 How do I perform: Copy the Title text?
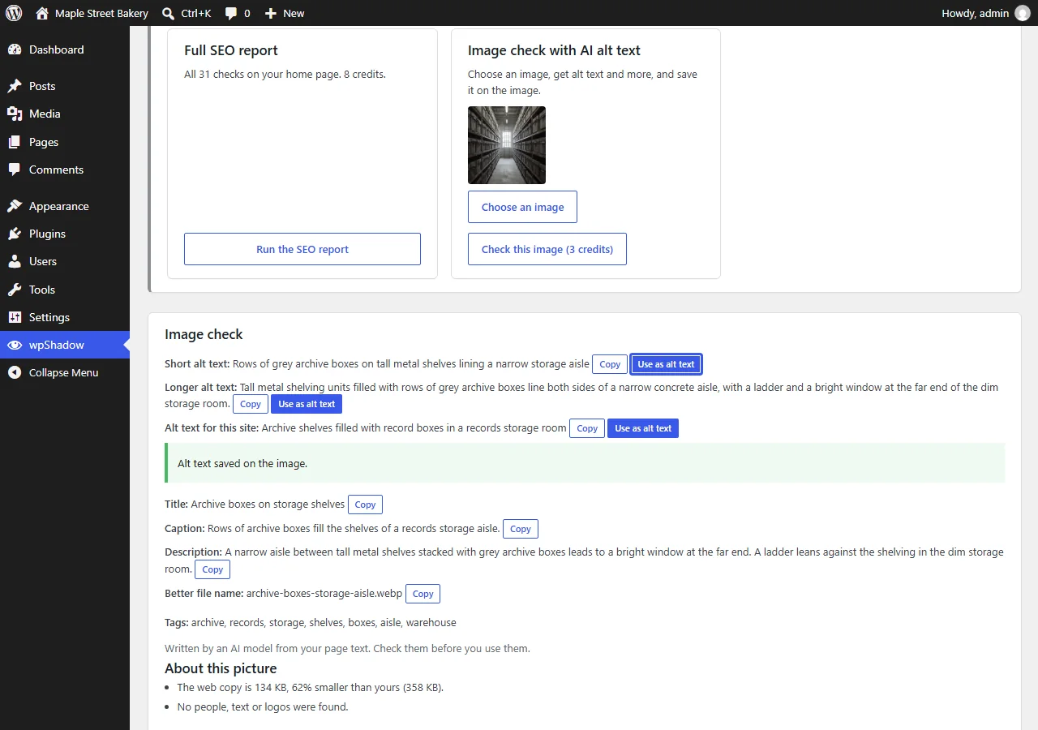tap(365, 505)
